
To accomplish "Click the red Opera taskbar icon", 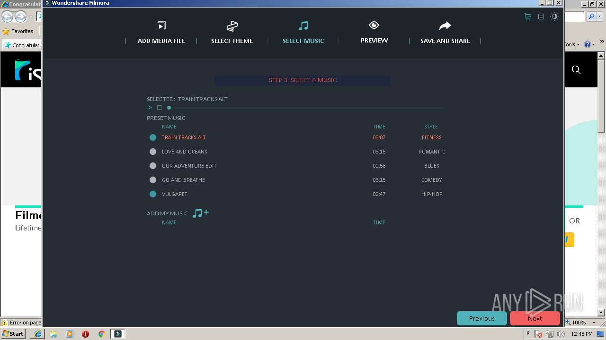I will tap(85, 334).
